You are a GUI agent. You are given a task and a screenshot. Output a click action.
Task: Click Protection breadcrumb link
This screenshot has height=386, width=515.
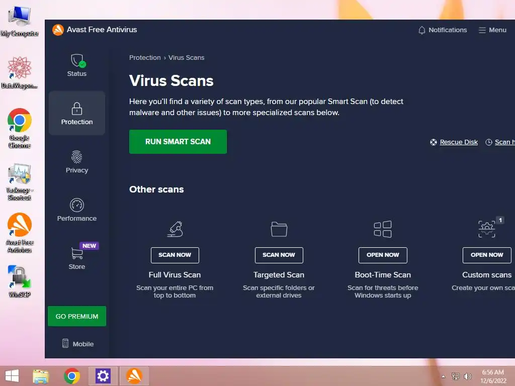(145, 57)
